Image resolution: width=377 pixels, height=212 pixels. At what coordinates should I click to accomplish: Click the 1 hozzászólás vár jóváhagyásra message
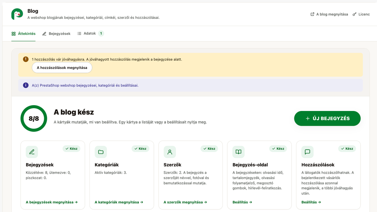pyautogui.click(x=107, y=59)
